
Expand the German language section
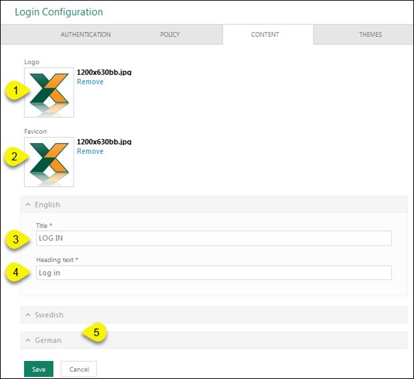[47, 340]
